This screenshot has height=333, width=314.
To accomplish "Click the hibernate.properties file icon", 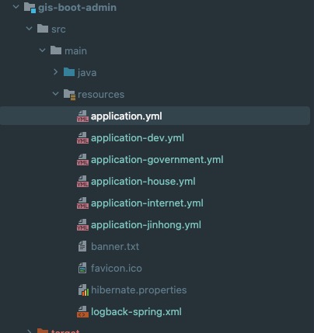I will coord(83,290).
